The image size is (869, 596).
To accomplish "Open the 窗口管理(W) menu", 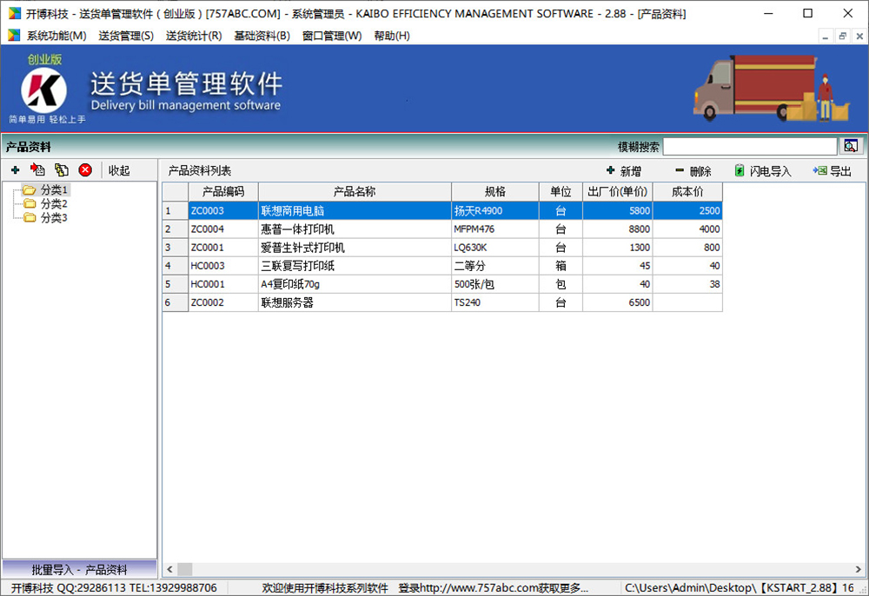I will pos(331,36).
